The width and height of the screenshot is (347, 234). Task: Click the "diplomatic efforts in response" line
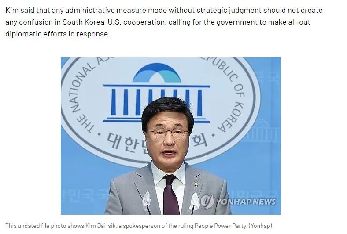pyautogui.click(x=58, y=34)
